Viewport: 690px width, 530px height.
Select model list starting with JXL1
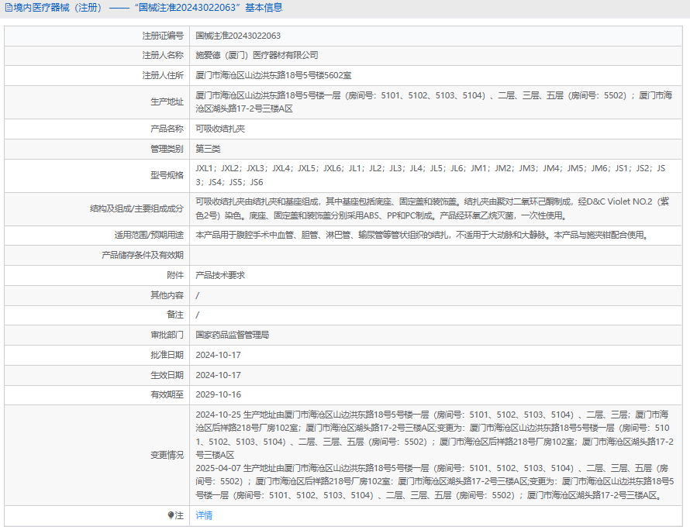tap(431, 175)
